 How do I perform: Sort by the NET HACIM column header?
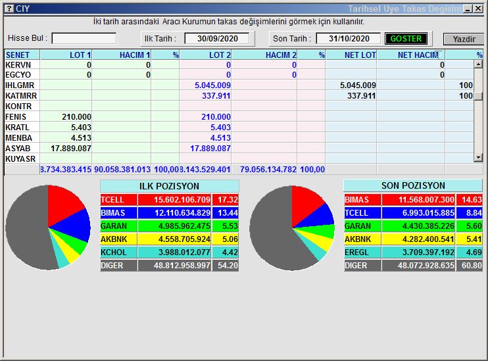click(x=411, y=55)
